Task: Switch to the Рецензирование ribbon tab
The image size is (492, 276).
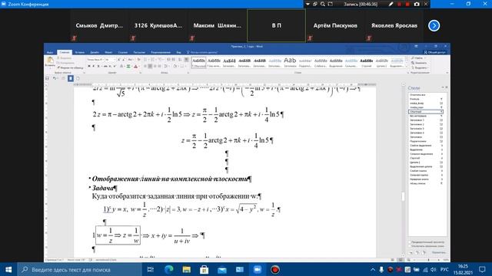Action: pos(161,53)
